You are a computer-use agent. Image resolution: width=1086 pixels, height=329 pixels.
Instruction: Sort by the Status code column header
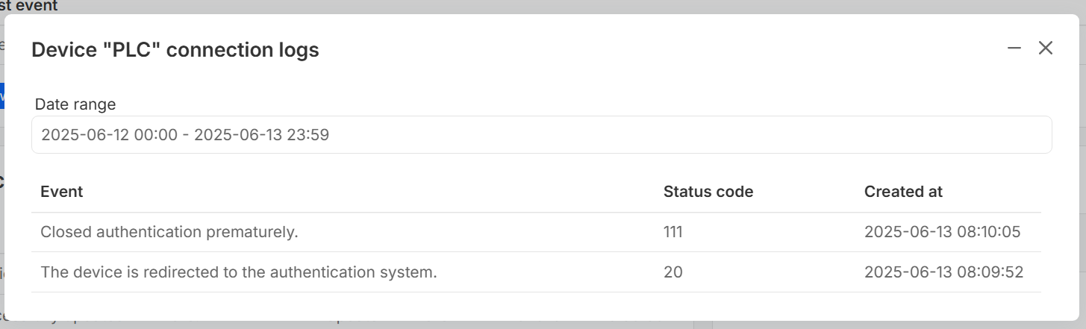pyautogui.click(x=708, y=192)
